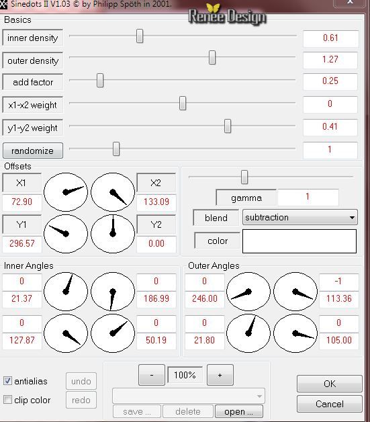Click the inner angle dial showing 21.37
This screenshot has width=370, height=422.
point(66,292)
